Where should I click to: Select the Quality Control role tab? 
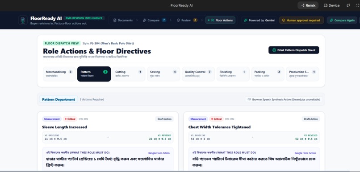tap(198, 74)
